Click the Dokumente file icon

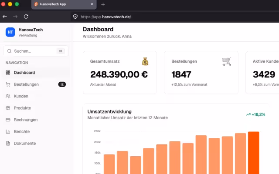[x=8, y=143]
